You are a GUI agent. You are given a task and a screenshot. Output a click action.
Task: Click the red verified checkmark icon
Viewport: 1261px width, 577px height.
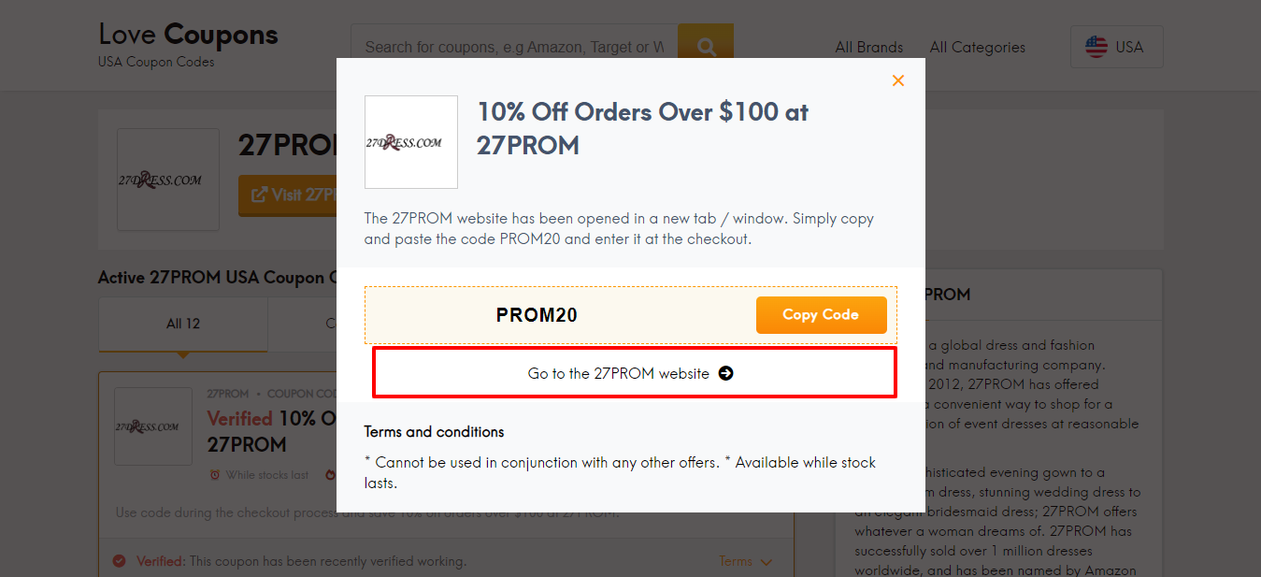click(120, 561)
